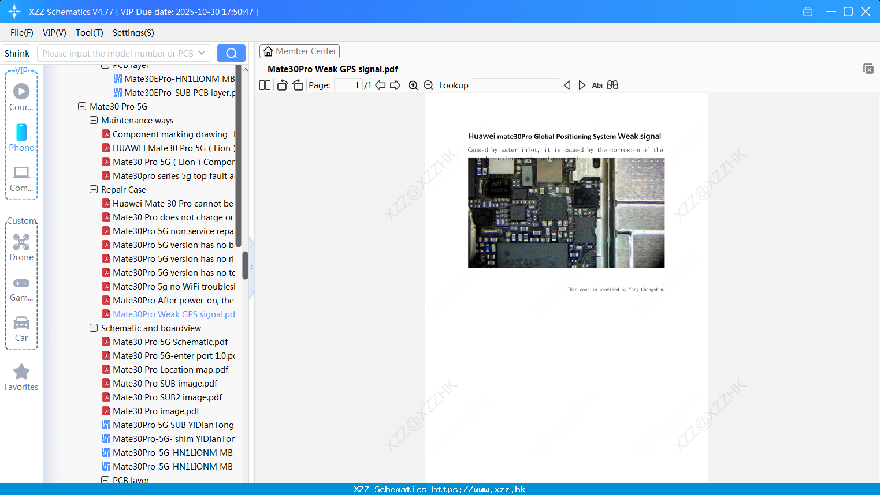Open the model number dropdown arrow
The width and height of the screenshot is (880, 495).
[202, 53]
